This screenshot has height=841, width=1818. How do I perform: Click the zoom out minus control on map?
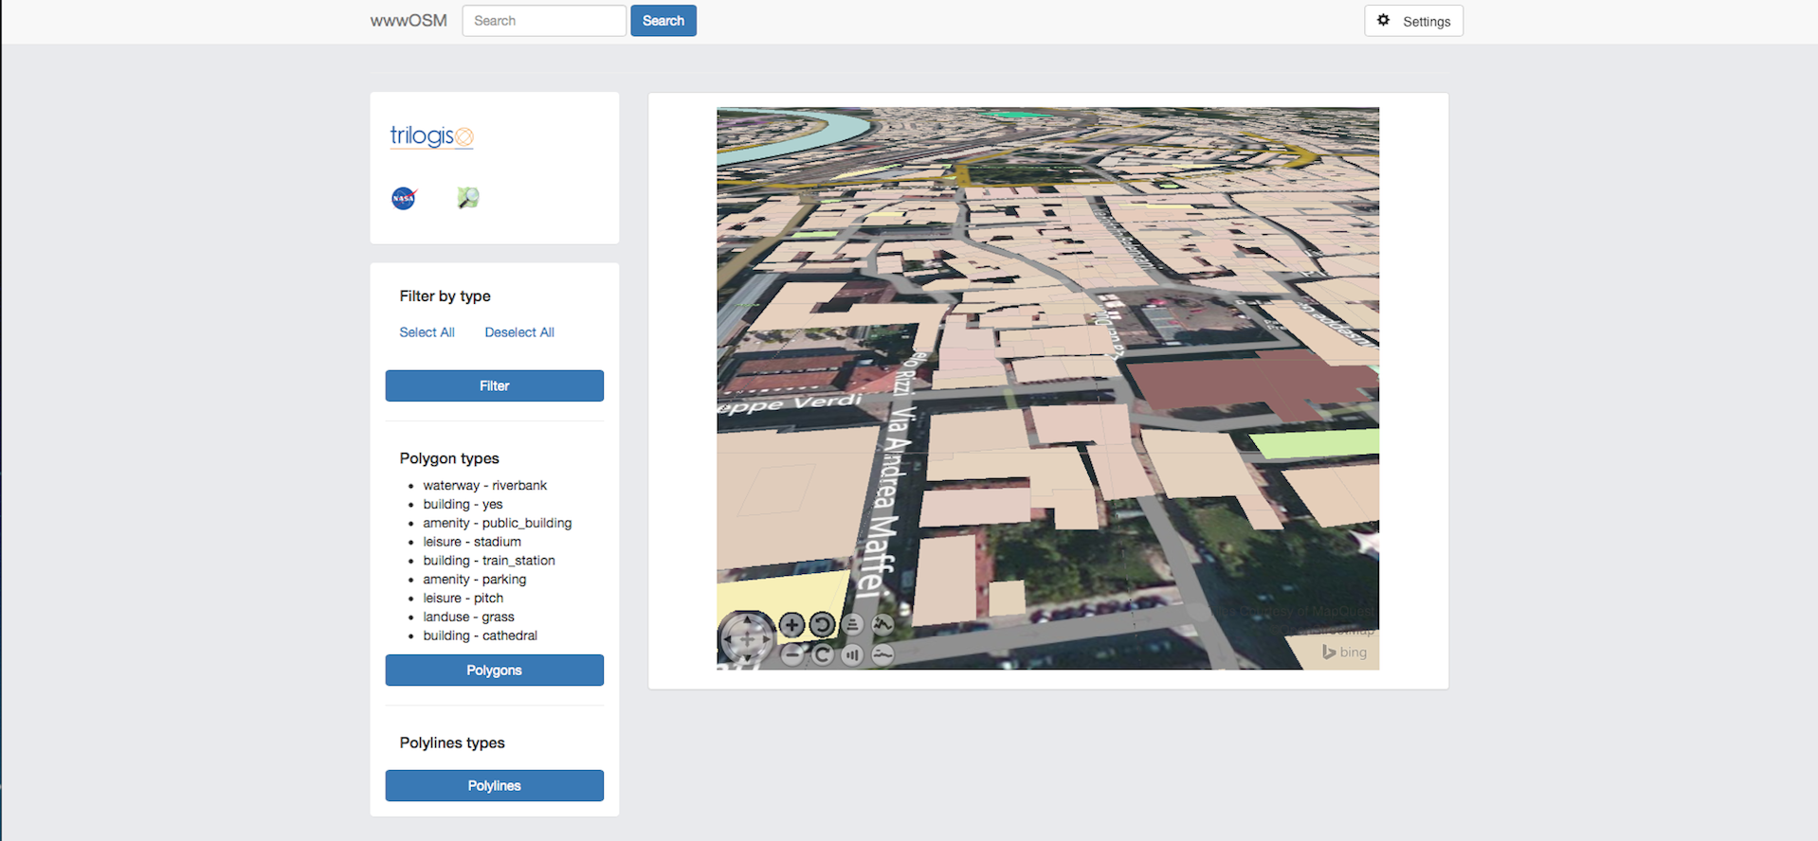click(792, 653)
